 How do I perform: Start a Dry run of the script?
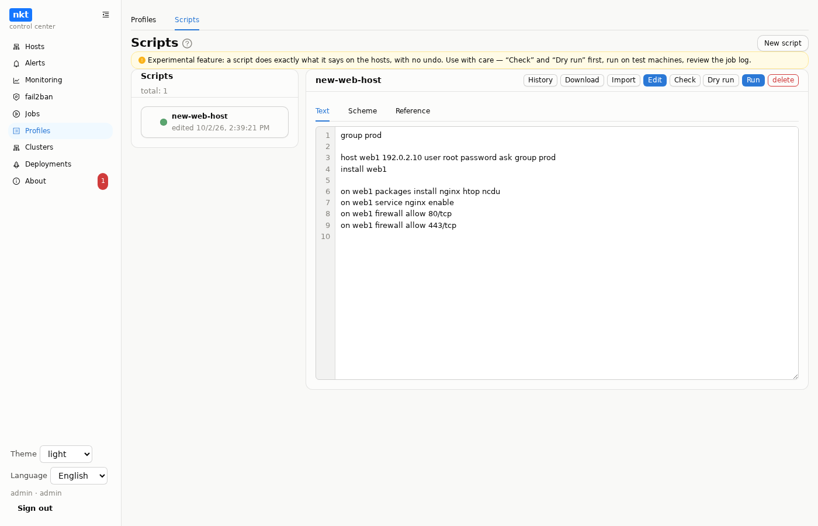pyautogui.click(x=721, y=80)
